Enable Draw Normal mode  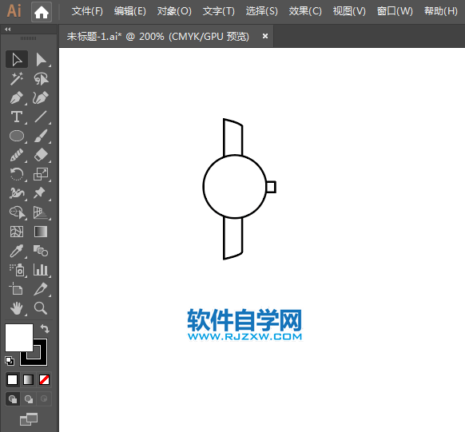click(x=13, y=399)
